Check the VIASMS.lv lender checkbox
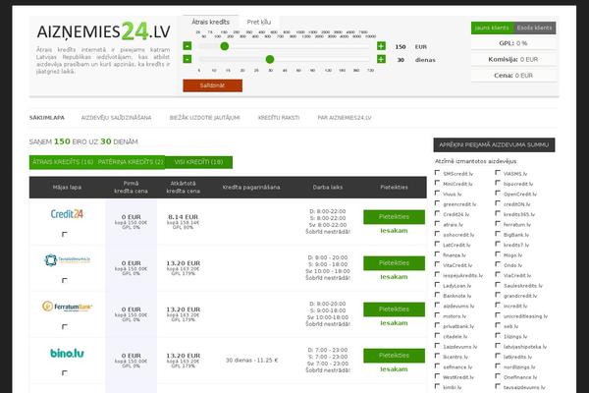Image resolution: width=589 pixels, height=393 pixels. (x=498, y=173)
